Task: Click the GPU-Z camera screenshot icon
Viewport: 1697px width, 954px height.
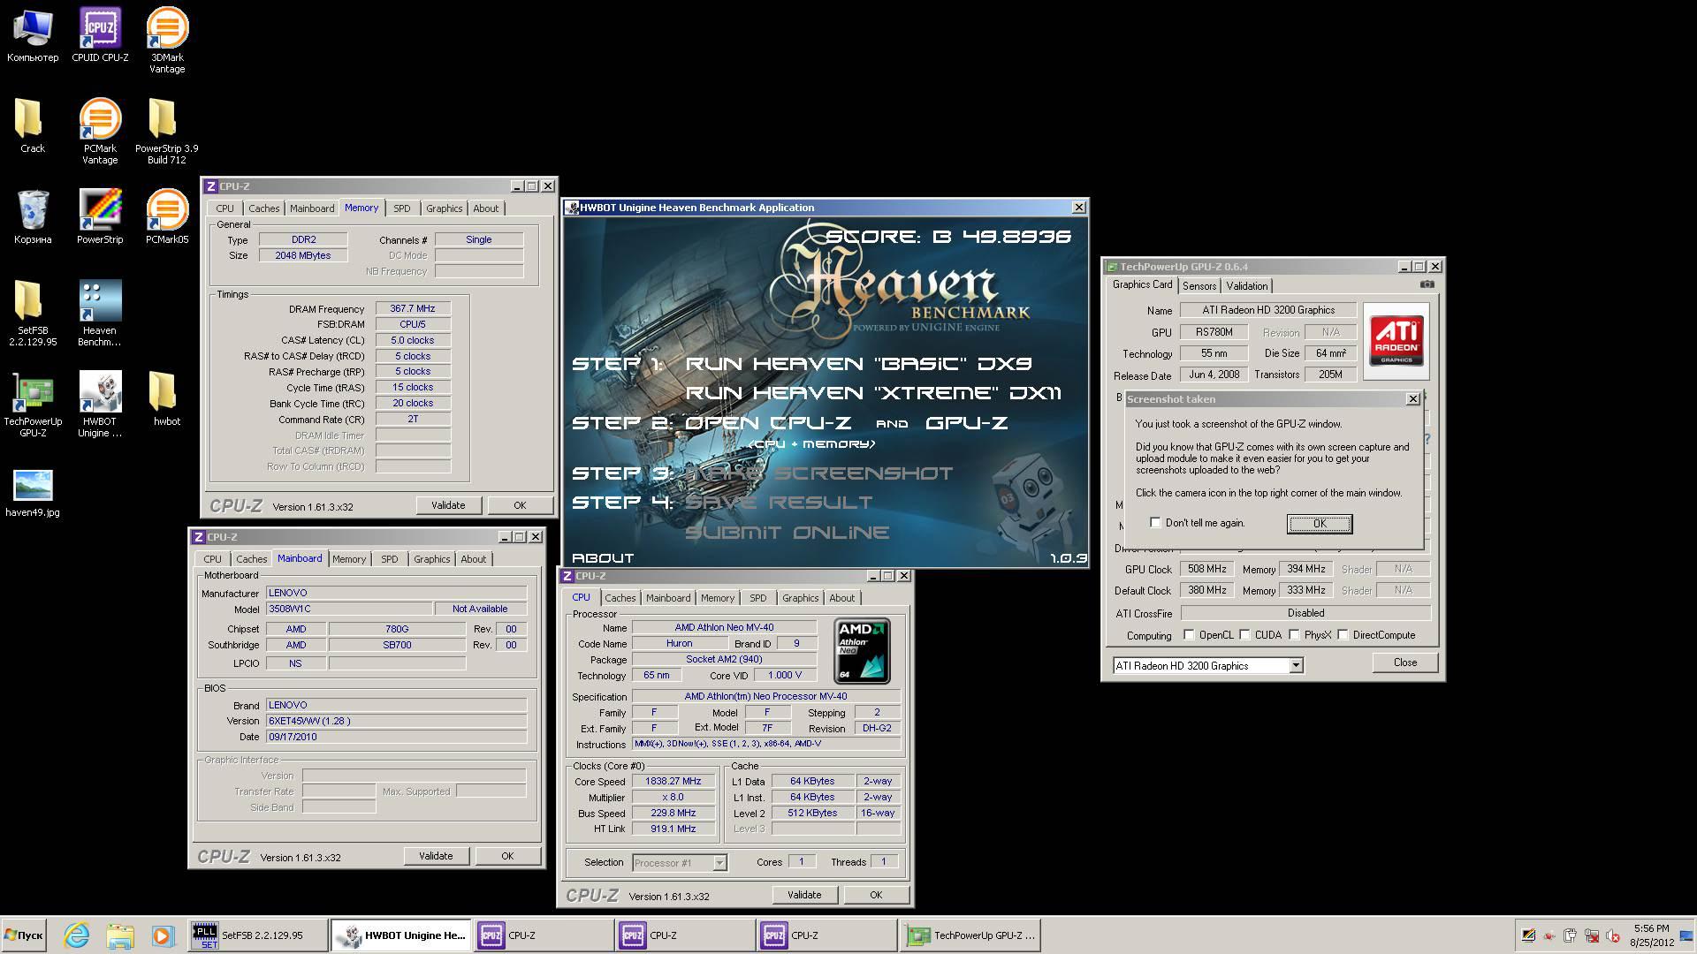Action: [1427, 284]
